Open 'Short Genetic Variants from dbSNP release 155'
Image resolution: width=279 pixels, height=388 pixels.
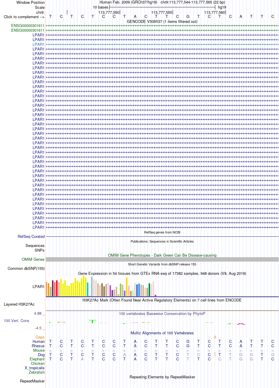coord(162,264)
